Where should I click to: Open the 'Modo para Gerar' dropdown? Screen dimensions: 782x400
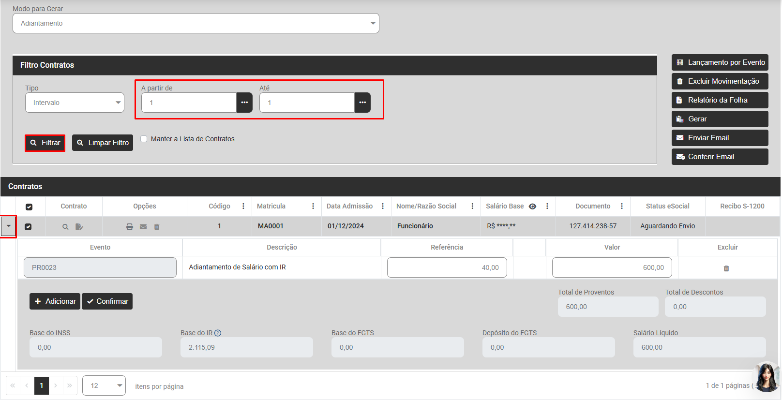195,23
